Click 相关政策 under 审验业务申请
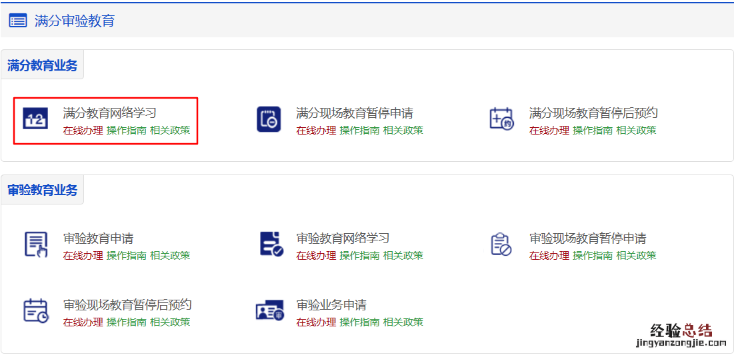Screen dimensions: 736x355 pos(403,322)
